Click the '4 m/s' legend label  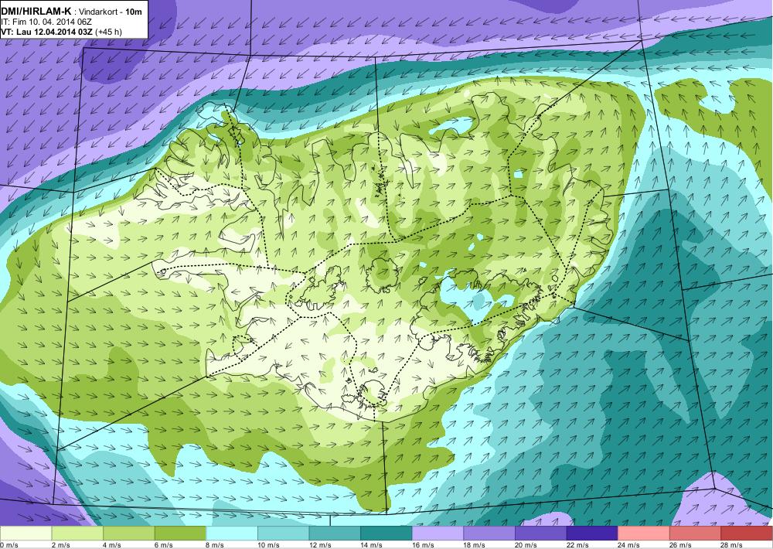pyautogui.click(x=112, y=544)
